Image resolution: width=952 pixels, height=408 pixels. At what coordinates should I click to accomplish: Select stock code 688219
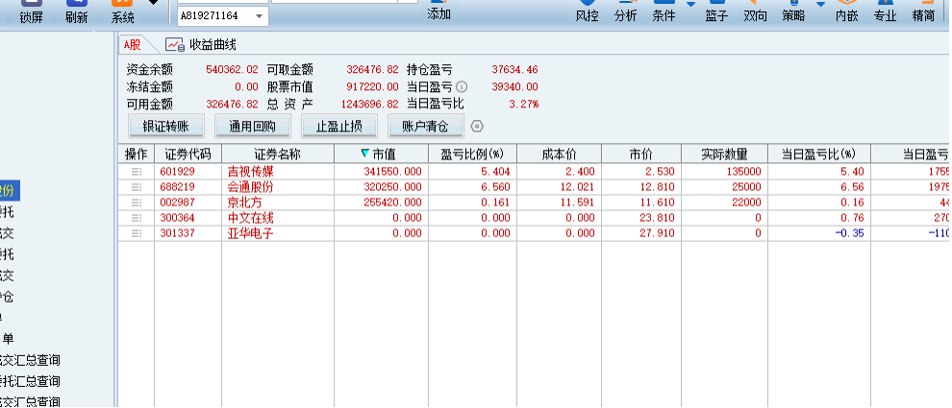point(177,187)
